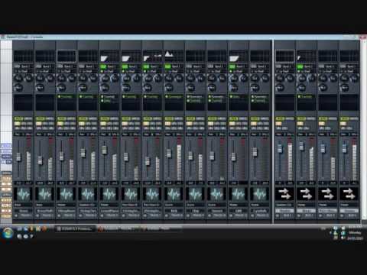Disable the green EQ enable button on the Kick strip
Screen dimensions: 367x275
(x=167, y=66)
